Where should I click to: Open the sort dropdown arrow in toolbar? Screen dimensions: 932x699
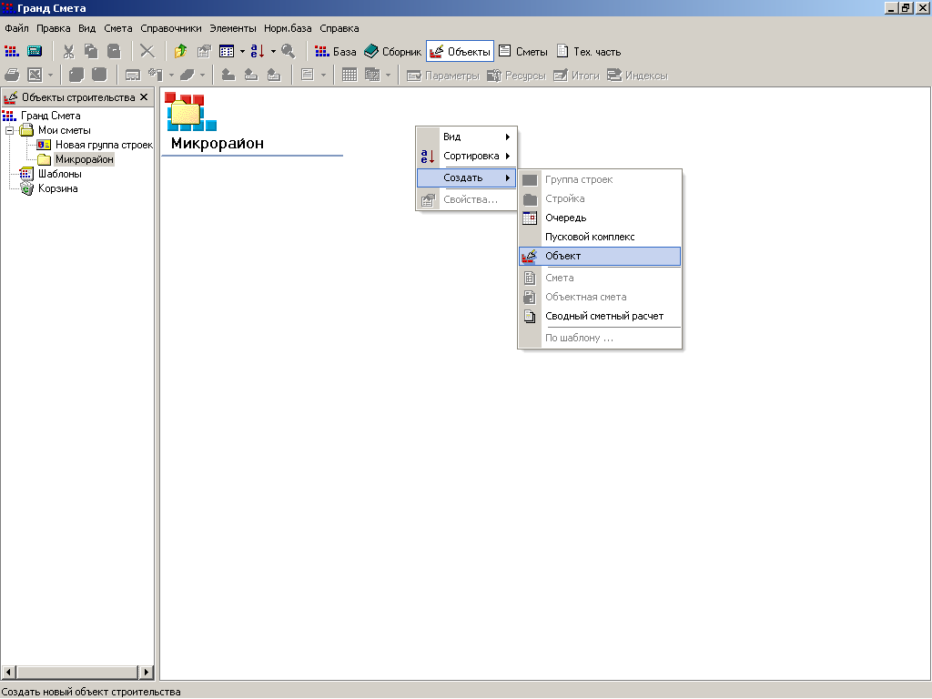[x=273, y=52]
